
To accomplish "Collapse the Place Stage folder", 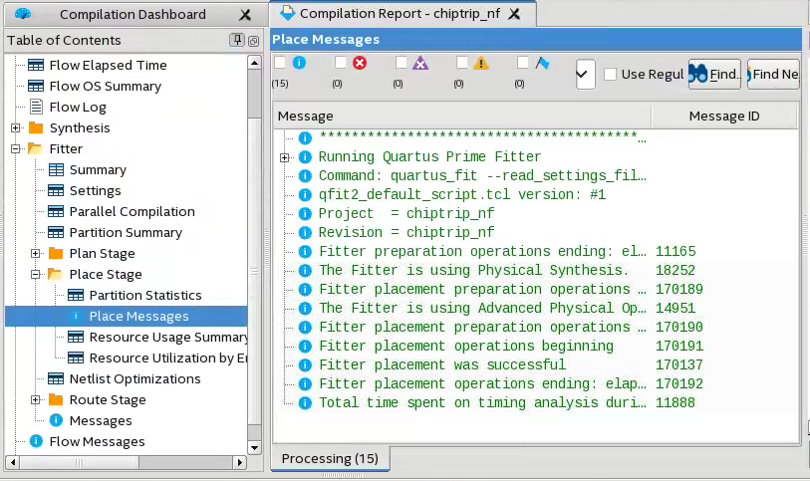I will click(36, 275).
